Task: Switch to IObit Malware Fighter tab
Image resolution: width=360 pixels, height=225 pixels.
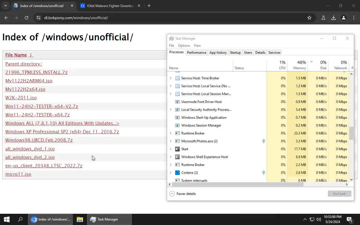Action: point(110,6)
